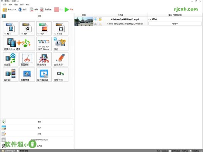Expand the 音频 audio section
Image resolution: width=203 pixels, height=152 pixels.
[x=37, y=122]
